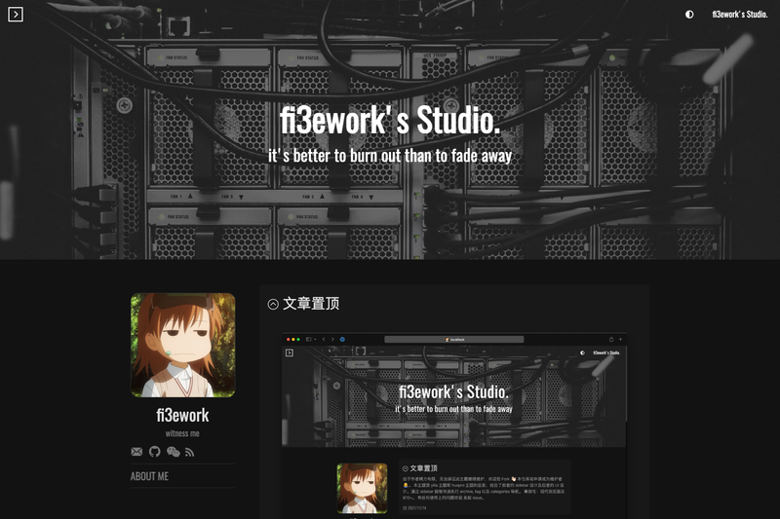This screenshot has width=780, height=519.
Task: Open the ABOUT ME section
Action: coord(149,476)
